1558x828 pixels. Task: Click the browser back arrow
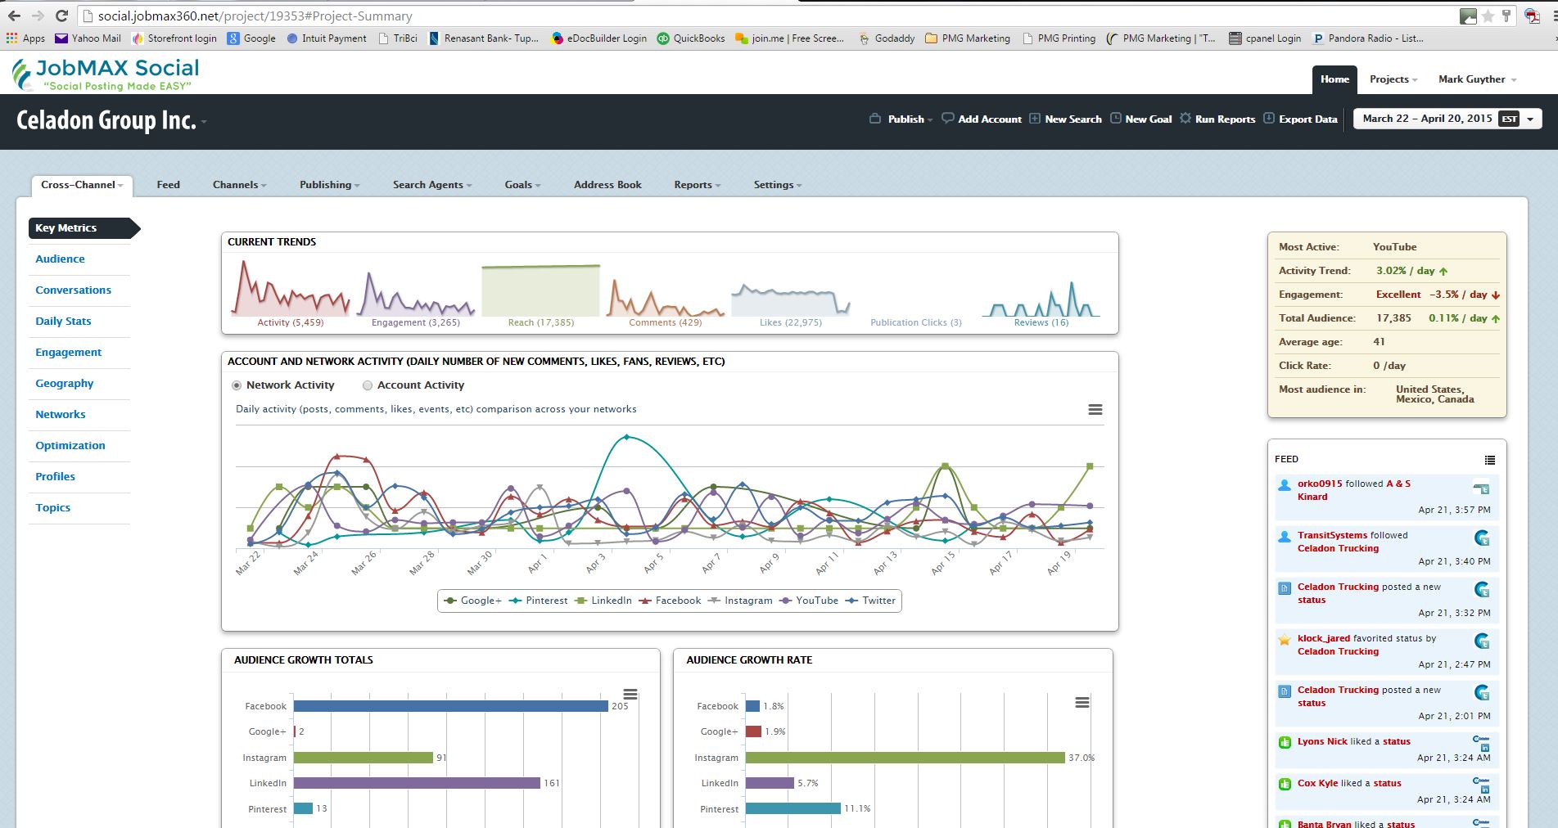14,16
